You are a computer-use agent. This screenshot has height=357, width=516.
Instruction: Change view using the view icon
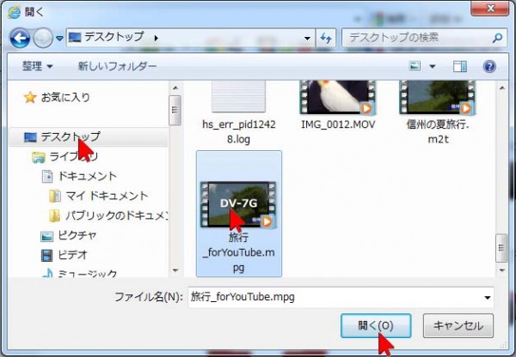415,66
